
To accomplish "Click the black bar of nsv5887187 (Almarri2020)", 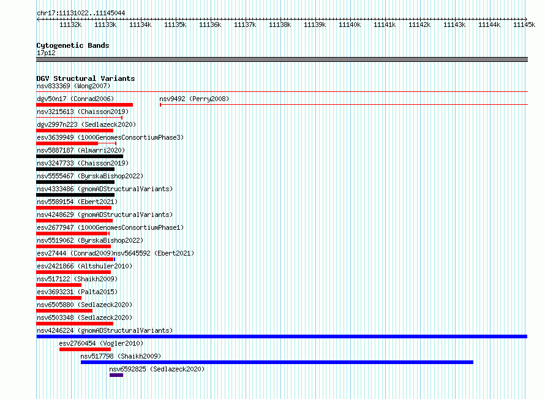I will 80,156.
